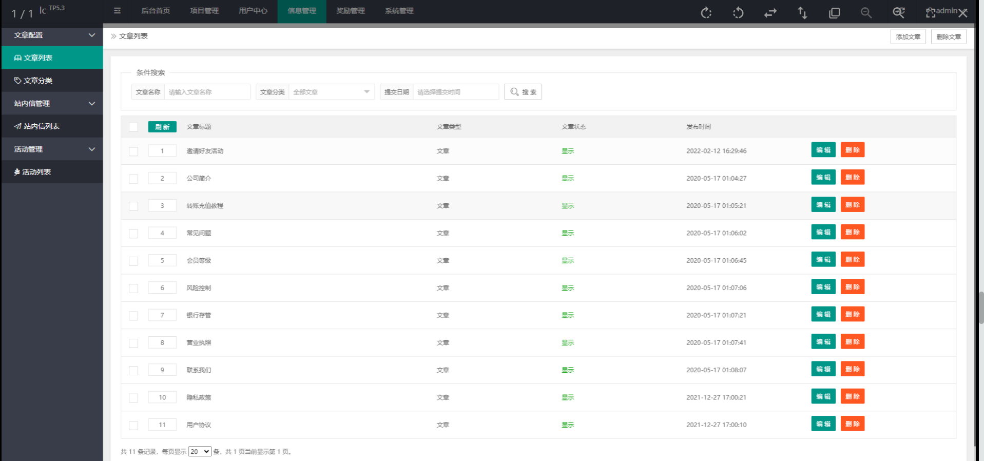The width and height of the screenshot is (984, 461).
Task: Click the 添加文章 button
Action: tap(908, 36)
